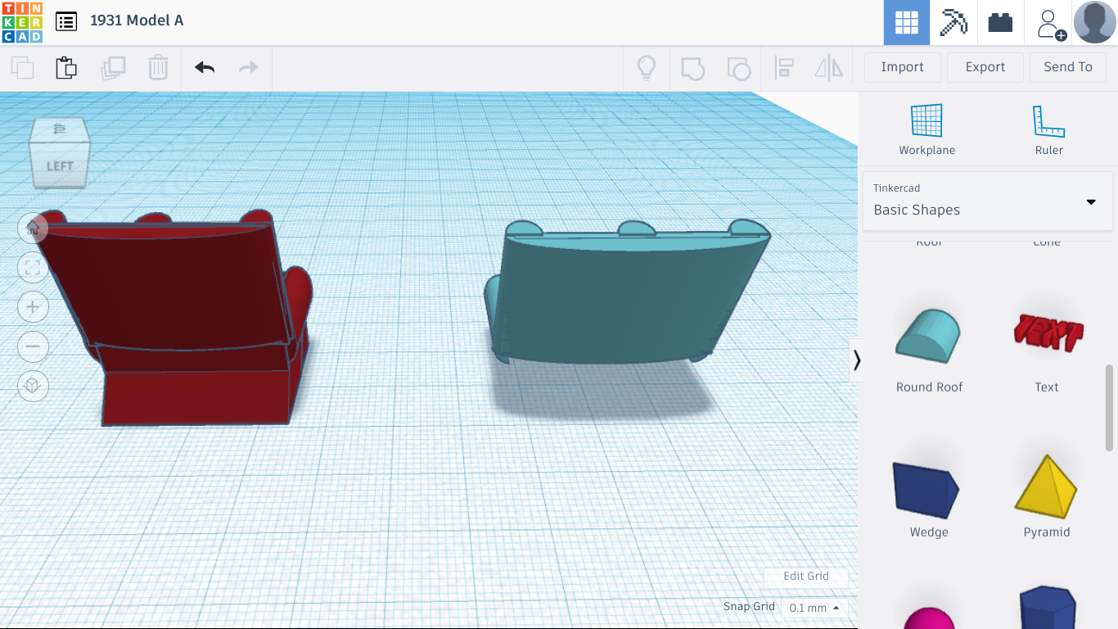Image resolution: width=1118 pixels, height=629 pixels.
Task: Click the Align tool icon
Action: coord(784,68)
